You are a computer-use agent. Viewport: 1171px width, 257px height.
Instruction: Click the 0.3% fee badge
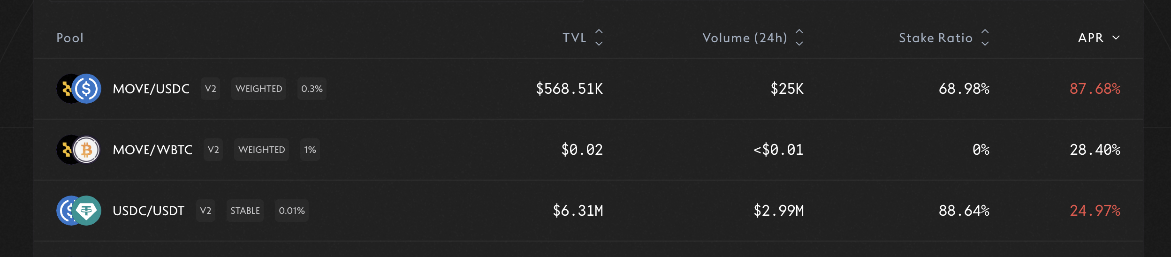[312, 89]
